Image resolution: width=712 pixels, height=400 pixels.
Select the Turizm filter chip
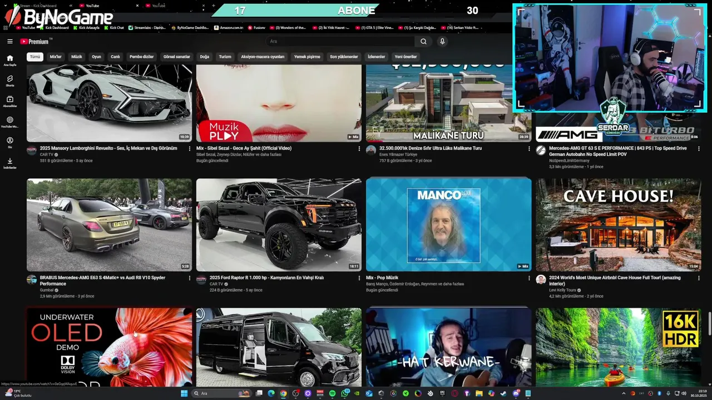225,57
